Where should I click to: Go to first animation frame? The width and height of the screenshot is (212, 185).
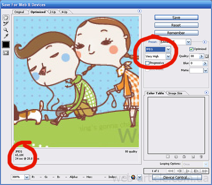click(170, 171)
